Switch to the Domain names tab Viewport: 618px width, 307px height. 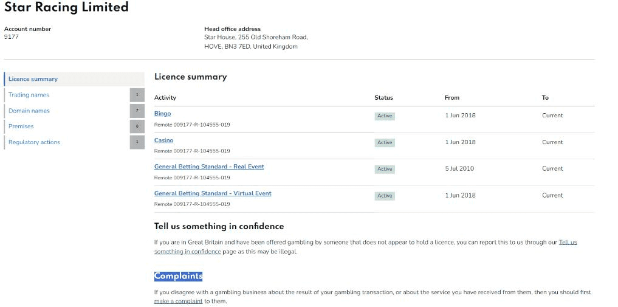pyautogui.click(x=29, y=111)
